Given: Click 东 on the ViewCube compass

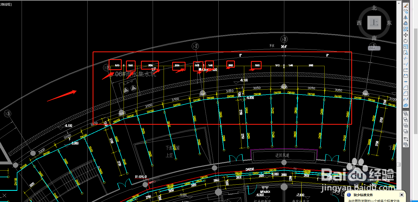Looking at the screenshot, I should pyautogui.click(x=389, y=23).
